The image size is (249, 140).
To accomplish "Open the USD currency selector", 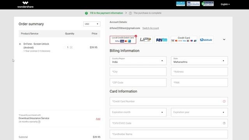I will click(x=92, y=24).
